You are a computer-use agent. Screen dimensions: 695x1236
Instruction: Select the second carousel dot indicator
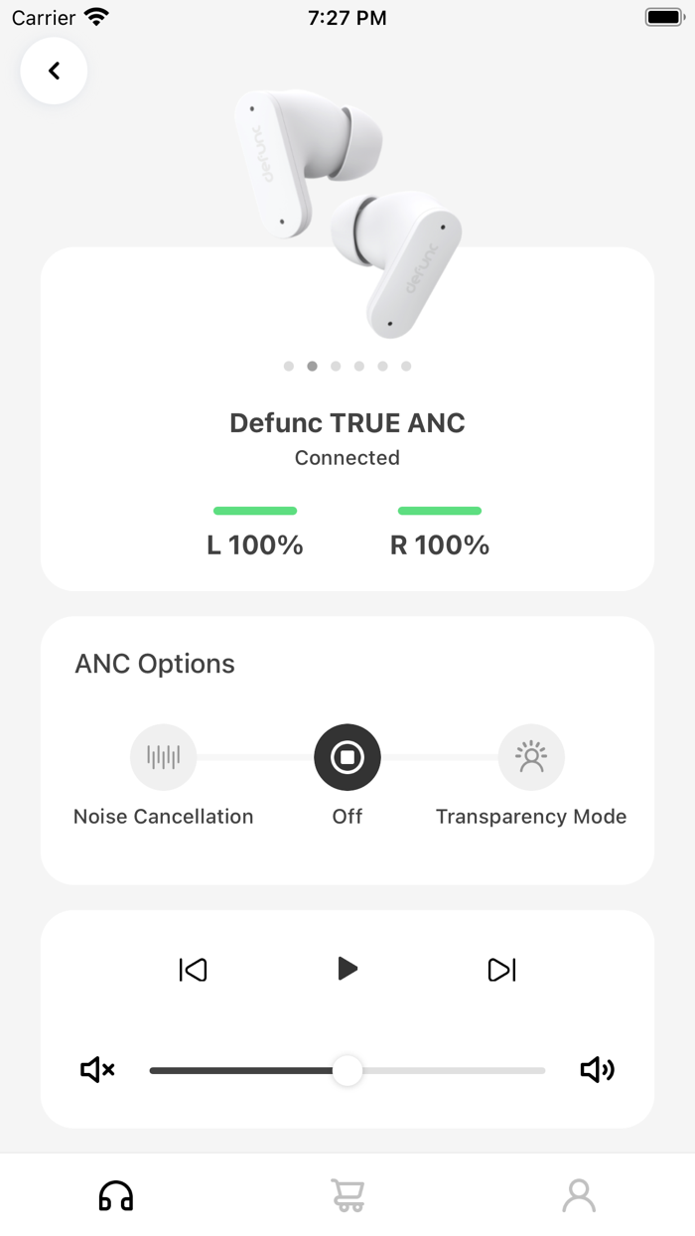point(312,366)
